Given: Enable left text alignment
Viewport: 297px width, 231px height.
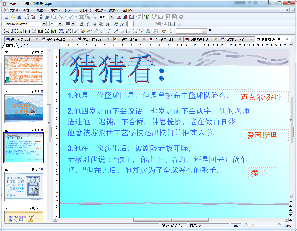Looking at the screenshot, I should pyautogui.click(x=130, y=24).
